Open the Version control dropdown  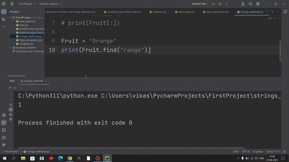tap(50, 4)
